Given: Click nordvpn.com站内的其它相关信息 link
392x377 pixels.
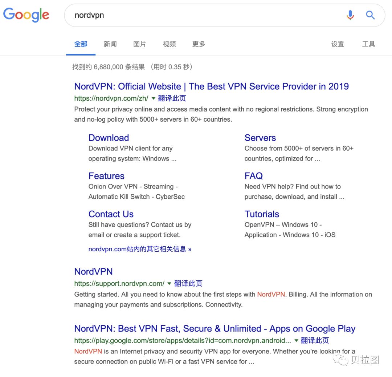Looking at the screenshot, I should [140, 249].
